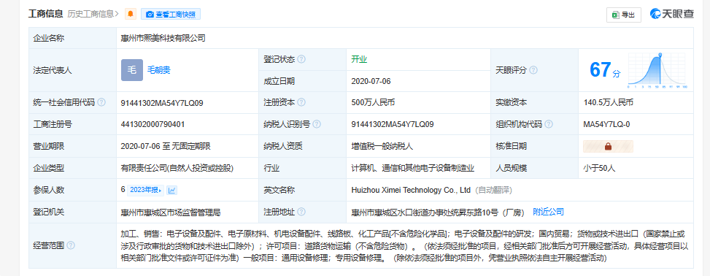The height and width of the screenshot is (276, 710).
Task: Open 历史工商信息 link
Action: click(93, 14)
